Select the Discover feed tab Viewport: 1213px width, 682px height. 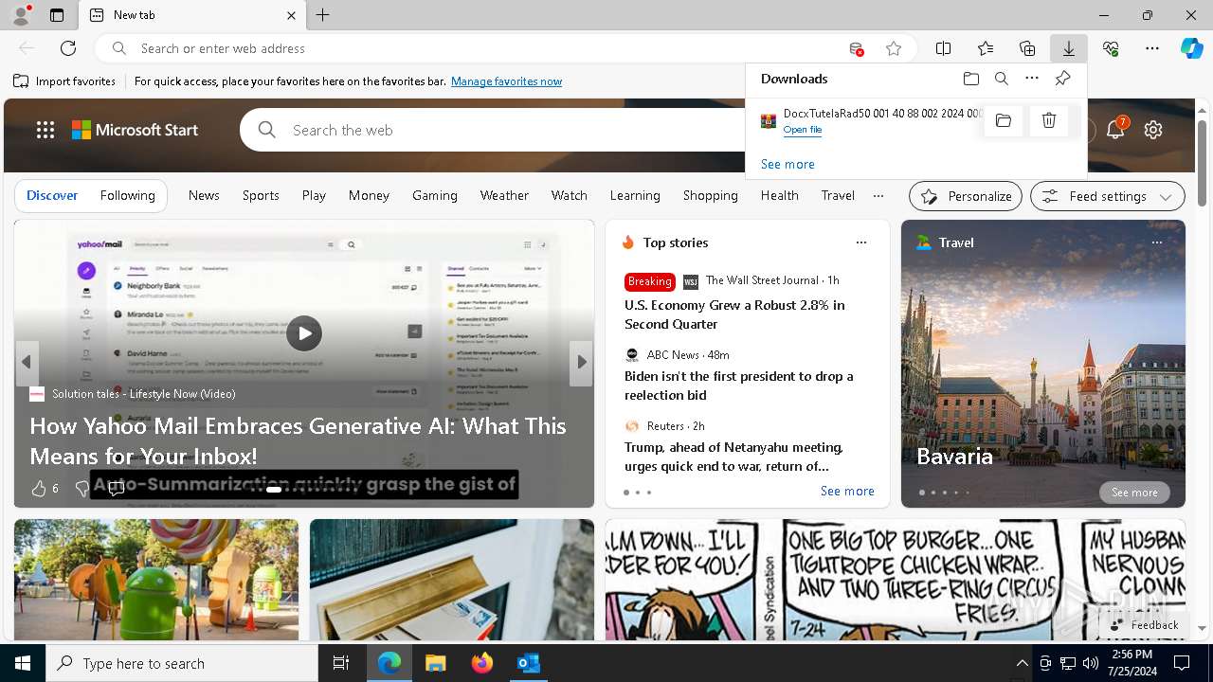click(52, 195)
